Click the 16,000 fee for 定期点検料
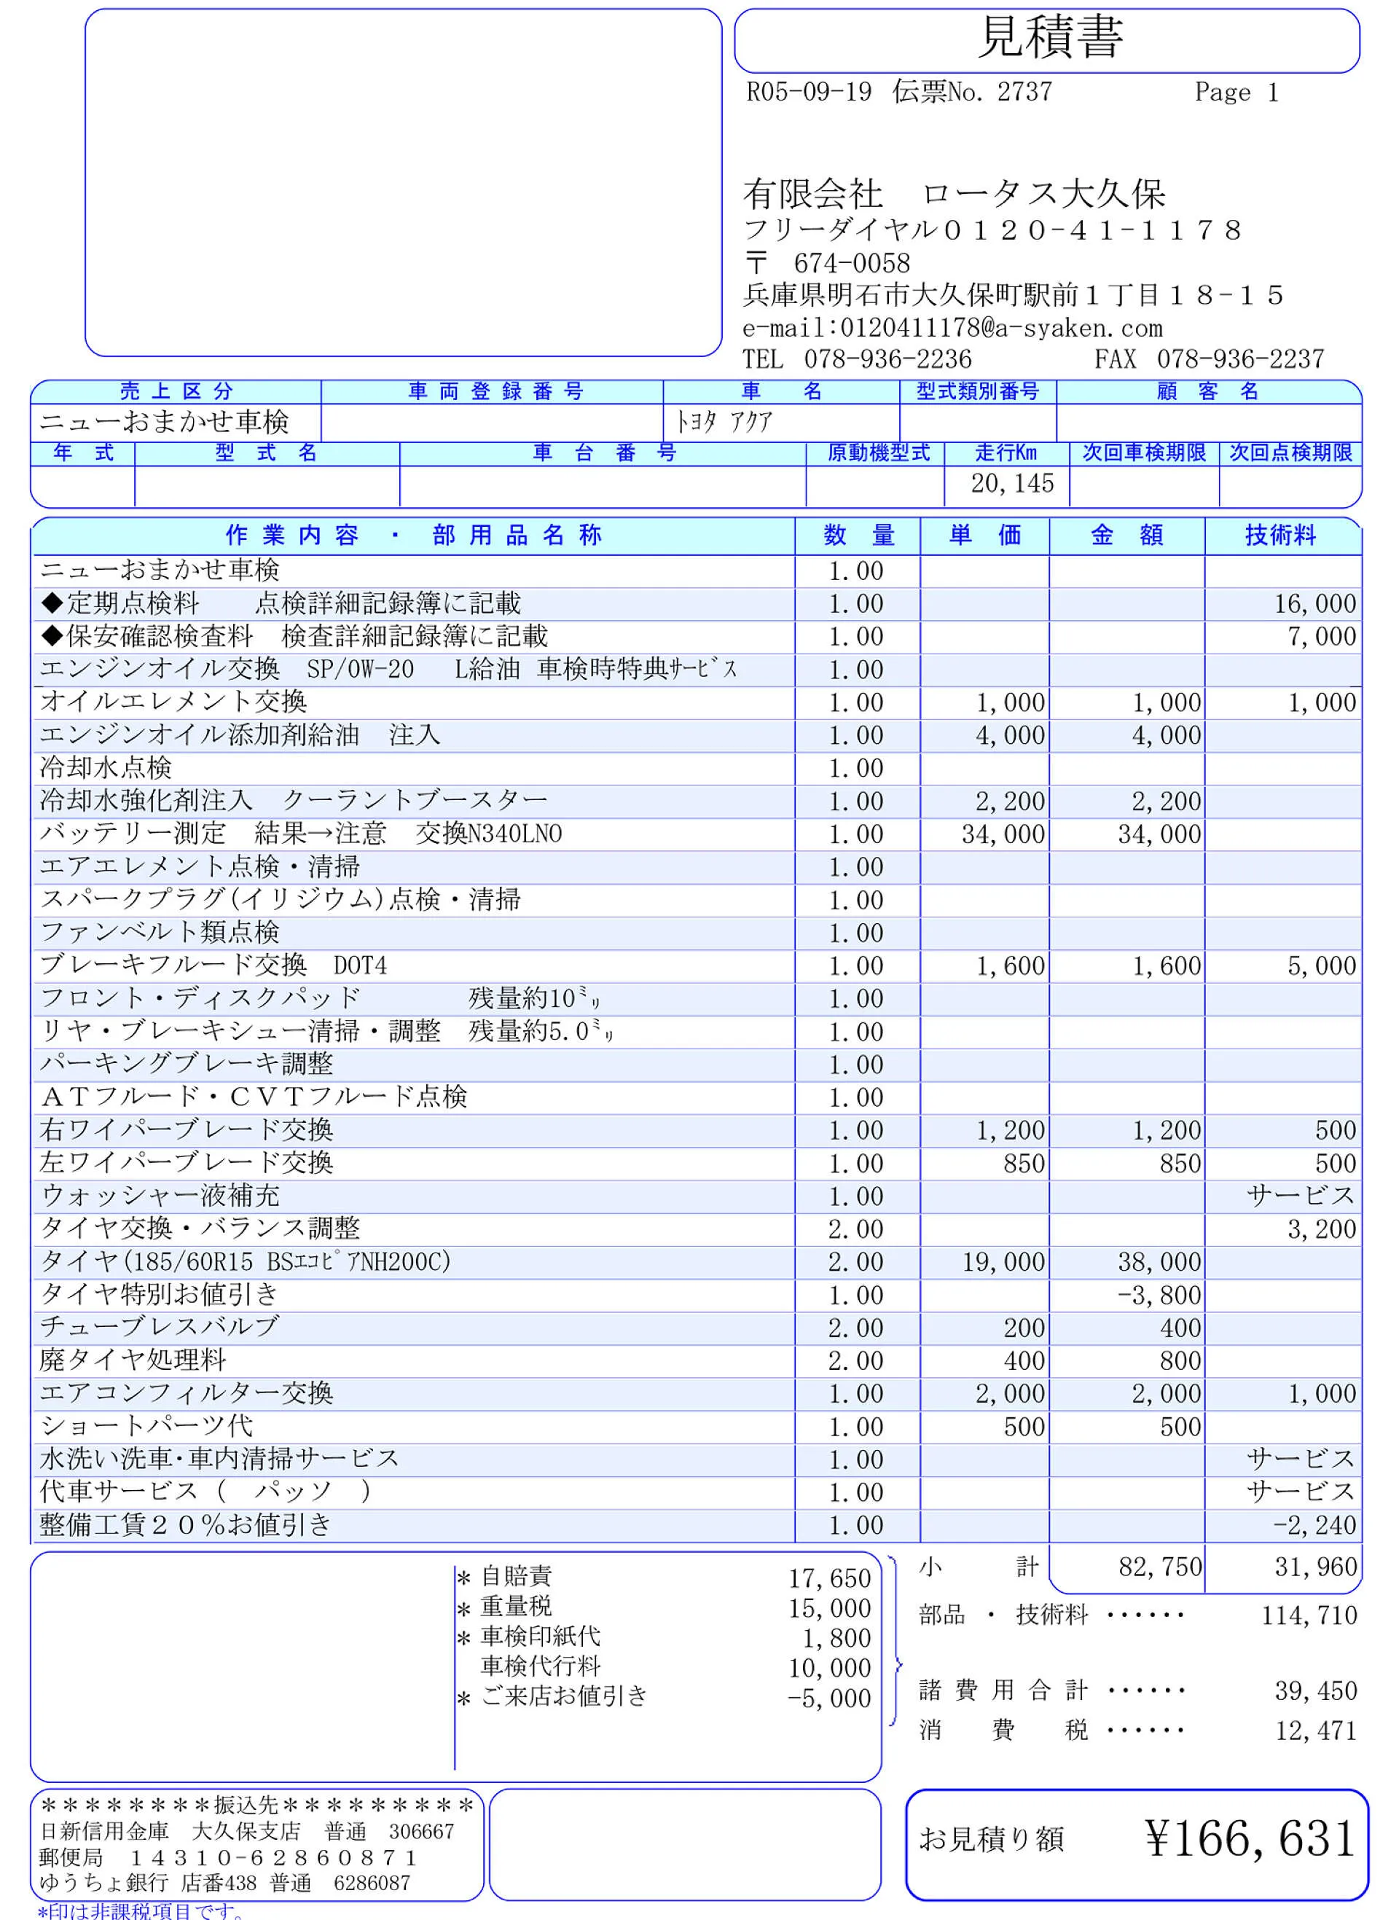This screenshot has height=1920, width=1399. (1315, 604)
